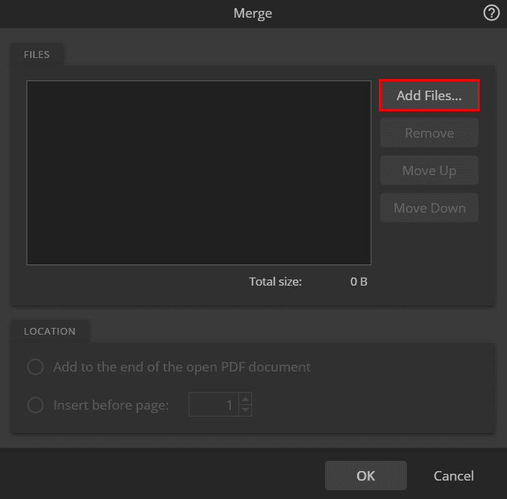This screenshot has height=499, width=507.
Task: Click the page number input field
Action: (x=214, y=404)
